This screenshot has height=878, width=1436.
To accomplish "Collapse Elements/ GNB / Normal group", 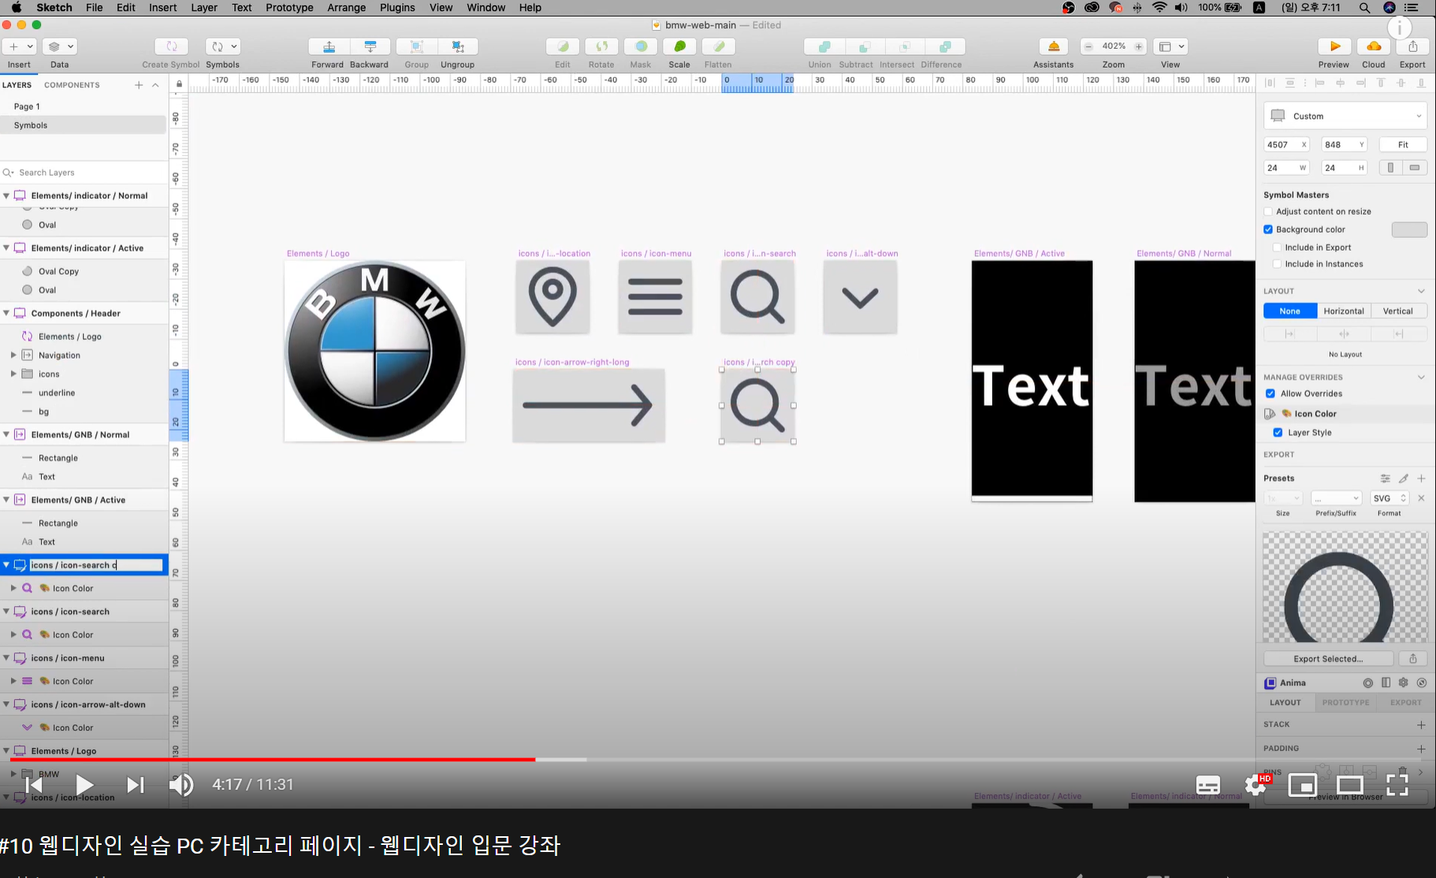I will (x=6, y=434).
